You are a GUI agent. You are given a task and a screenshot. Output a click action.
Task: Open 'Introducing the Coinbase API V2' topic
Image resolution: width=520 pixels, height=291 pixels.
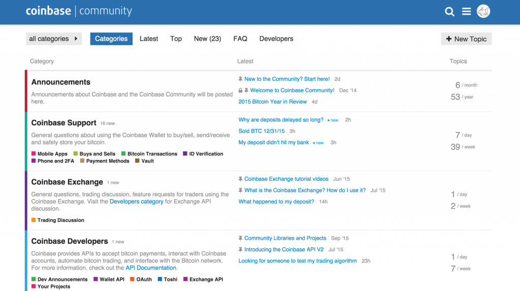coord(284,249)
